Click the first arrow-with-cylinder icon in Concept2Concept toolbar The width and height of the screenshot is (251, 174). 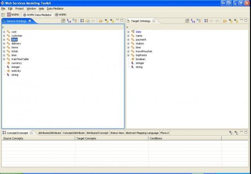click(x=231, y=133)
